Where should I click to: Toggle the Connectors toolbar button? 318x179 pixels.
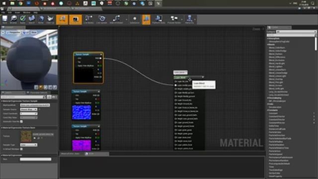[62, 19]
